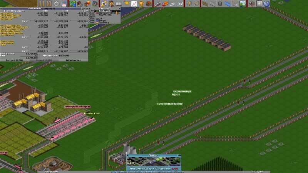The image size is (308, 173).
Task: Select client Barger in Client list
Action: (104, 21)
